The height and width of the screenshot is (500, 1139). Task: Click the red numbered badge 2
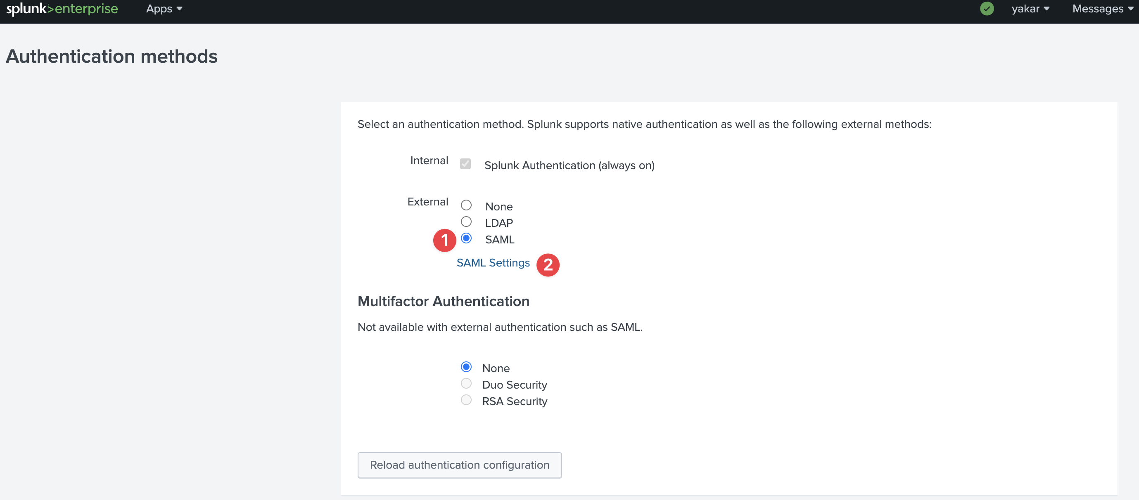coord(548,265)
